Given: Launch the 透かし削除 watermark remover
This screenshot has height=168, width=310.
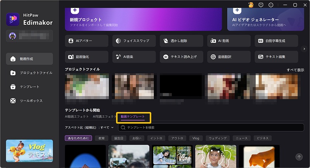Looking at the screenshot, I should 181,41.
